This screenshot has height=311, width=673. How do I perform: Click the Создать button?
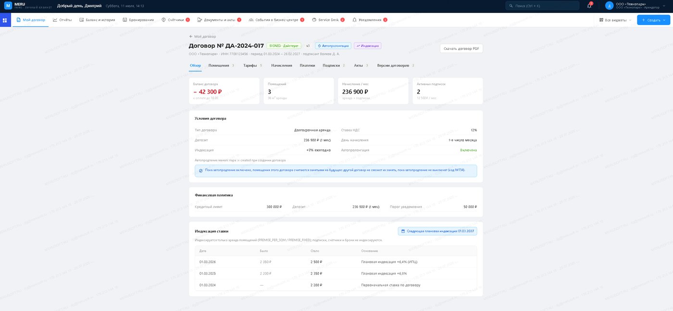pos(653,20)
